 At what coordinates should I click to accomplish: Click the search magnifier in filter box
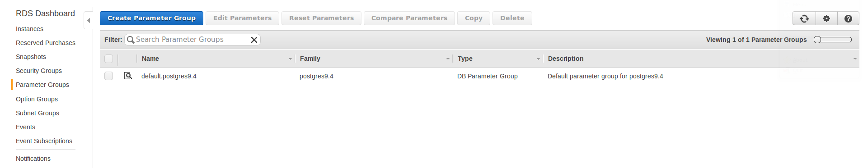pyautogui.click(x=131, y=40)
